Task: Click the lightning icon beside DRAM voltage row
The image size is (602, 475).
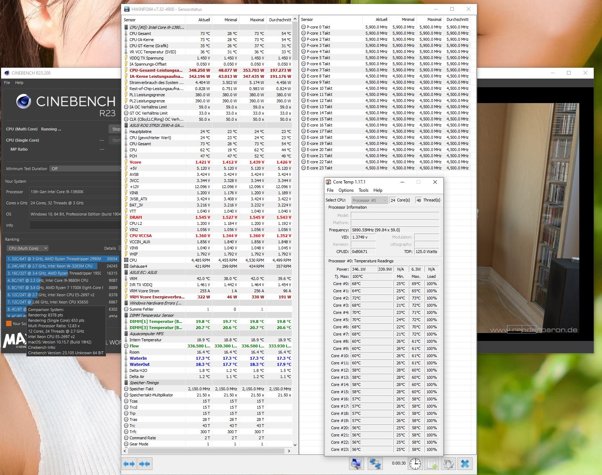Action: tap(126, 217)
